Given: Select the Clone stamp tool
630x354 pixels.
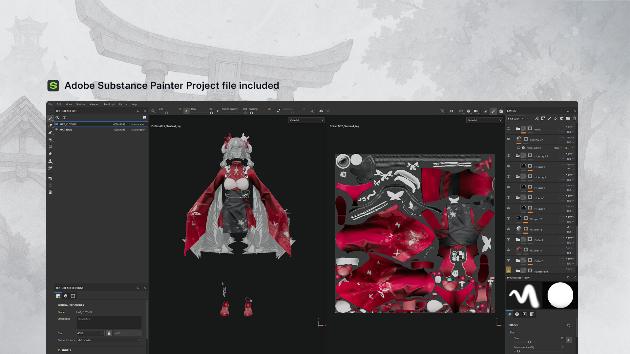Looking at the screenshot, I should pyautogui.click(x=50, y=161).
